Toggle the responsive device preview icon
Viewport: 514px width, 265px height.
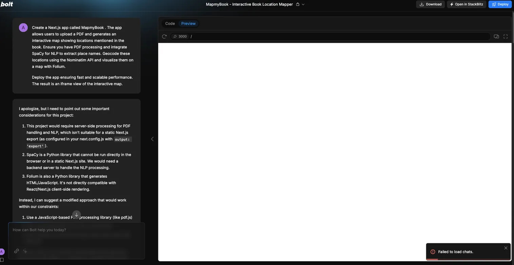(496, 37)
